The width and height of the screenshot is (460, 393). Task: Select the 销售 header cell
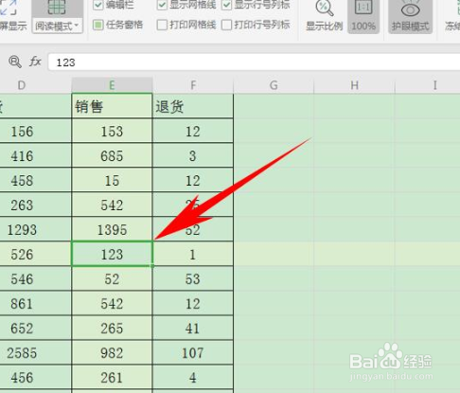click(112, 106)
